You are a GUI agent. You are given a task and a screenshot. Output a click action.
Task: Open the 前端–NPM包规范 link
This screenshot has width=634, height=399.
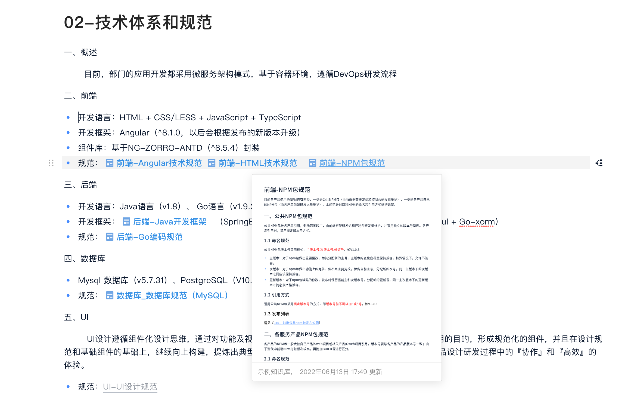click(x=352, y=163)
